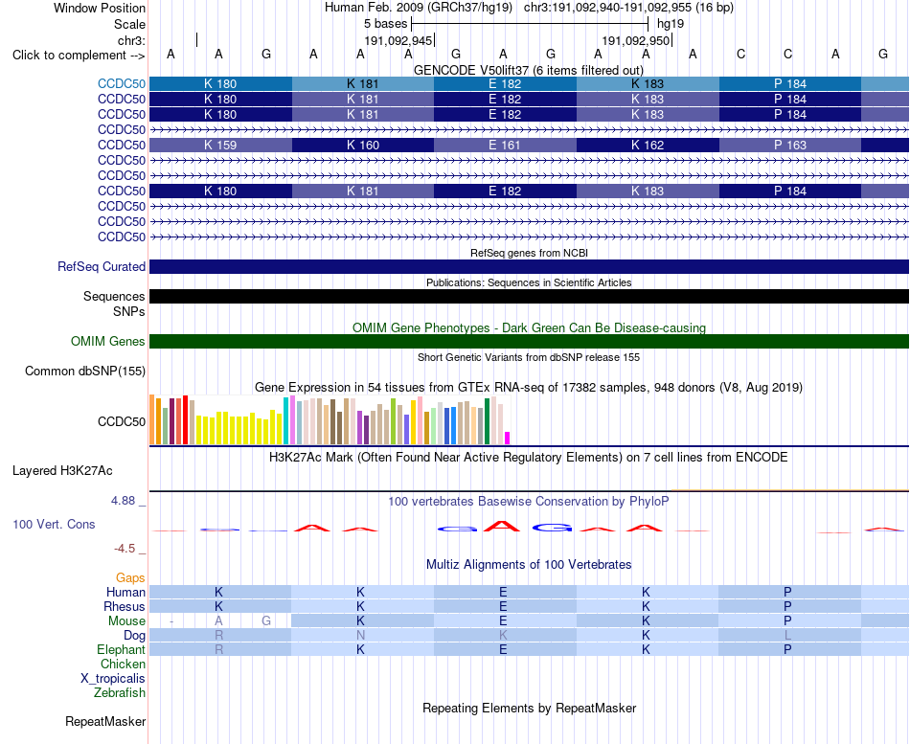
Task: Click the Gene Expression in 54 tissues GTEx title
Action: pyautogui.click(x=528, y=387)
